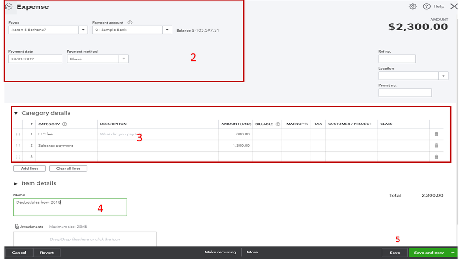
Task: Open the Payment method dropdown arrow
Action: (124, 59)
